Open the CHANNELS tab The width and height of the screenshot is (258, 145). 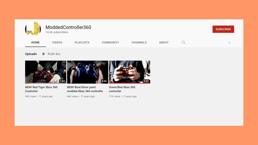[x=139, y=42]
